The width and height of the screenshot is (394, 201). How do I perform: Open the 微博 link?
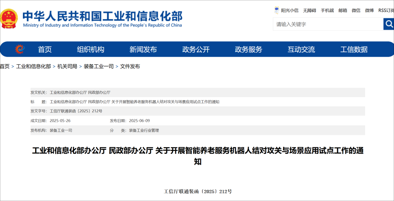(369, 10)
